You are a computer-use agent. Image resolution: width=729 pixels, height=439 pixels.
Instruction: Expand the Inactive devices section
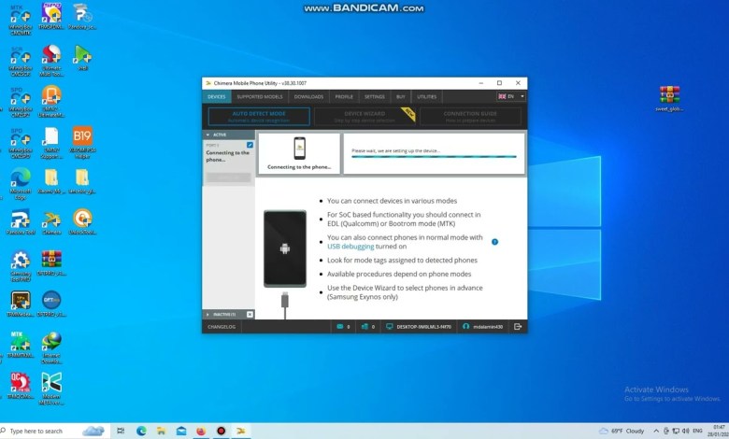coord(207,314)
